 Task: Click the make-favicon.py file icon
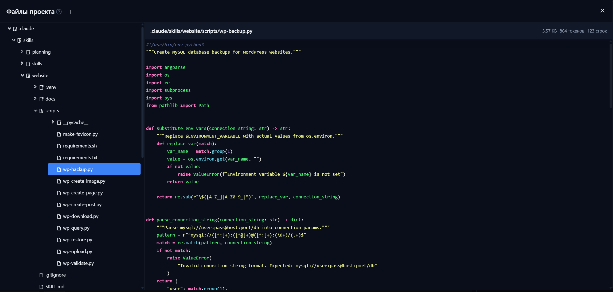point(59,134)
